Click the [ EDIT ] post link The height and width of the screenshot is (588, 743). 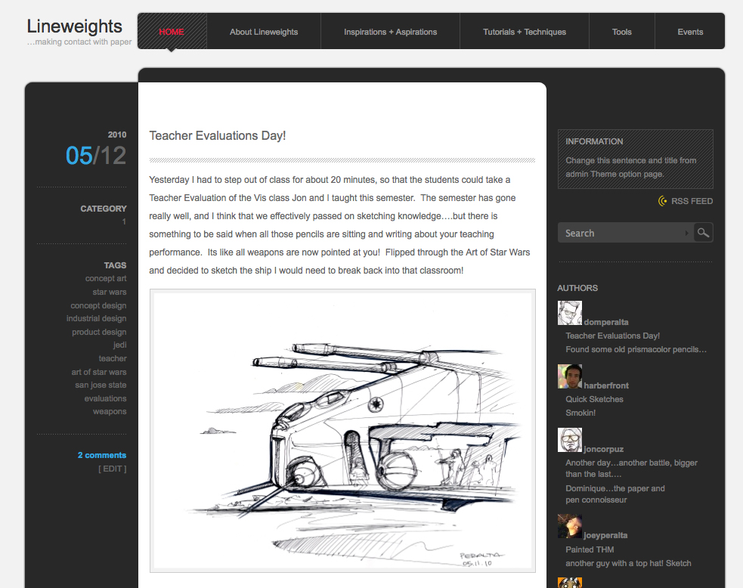point(112,469)
